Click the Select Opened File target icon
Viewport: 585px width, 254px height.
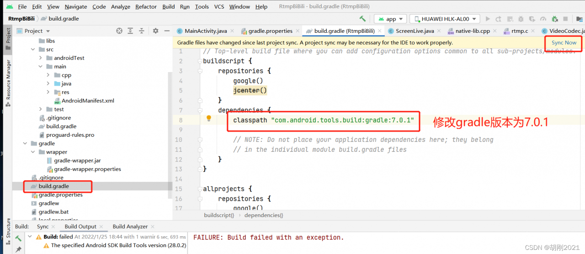click(x=119, y=31)
